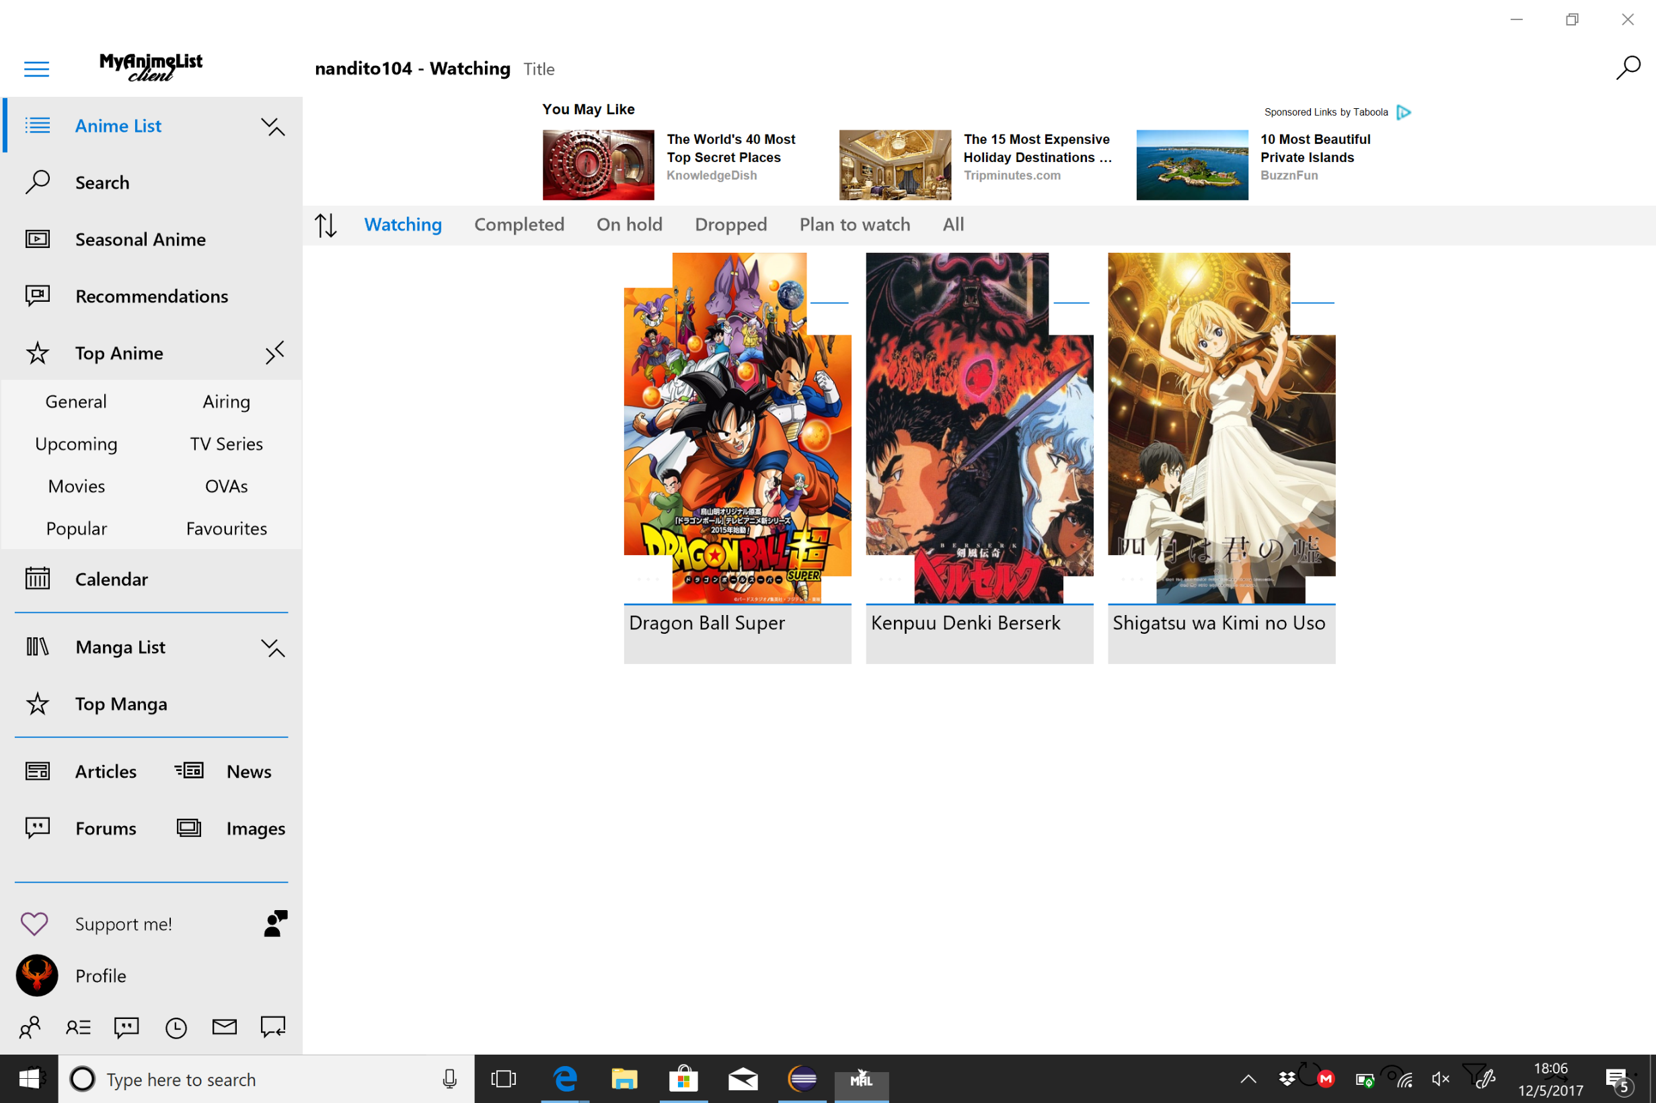This screenshot has height=1103, width=1656.
Task: Click the private island ad thumbnail
Action: tap(1192, 165)
